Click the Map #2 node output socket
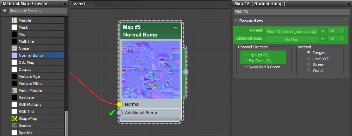The image size is (352, 136). [x=186, y=72]
